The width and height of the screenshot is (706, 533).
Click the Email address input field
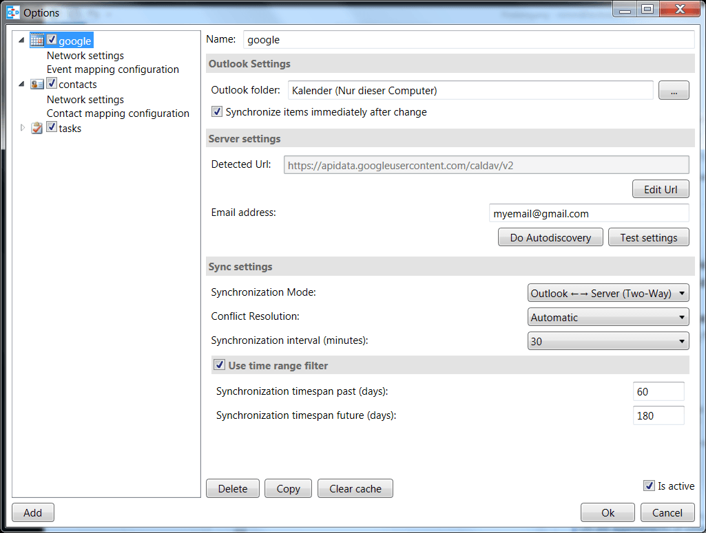tap(589, 213)
